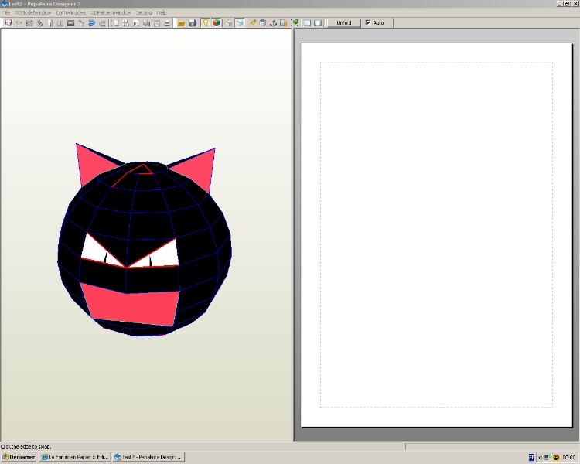Open the BothWindows menu
The image size is (580, 464).
(71, 12)
